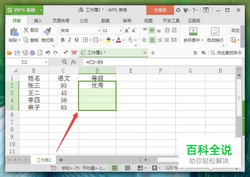The height and width of the screenshot is (177, 250).
Task: Switch to the 插入 tab
Action: click(38, 21)
